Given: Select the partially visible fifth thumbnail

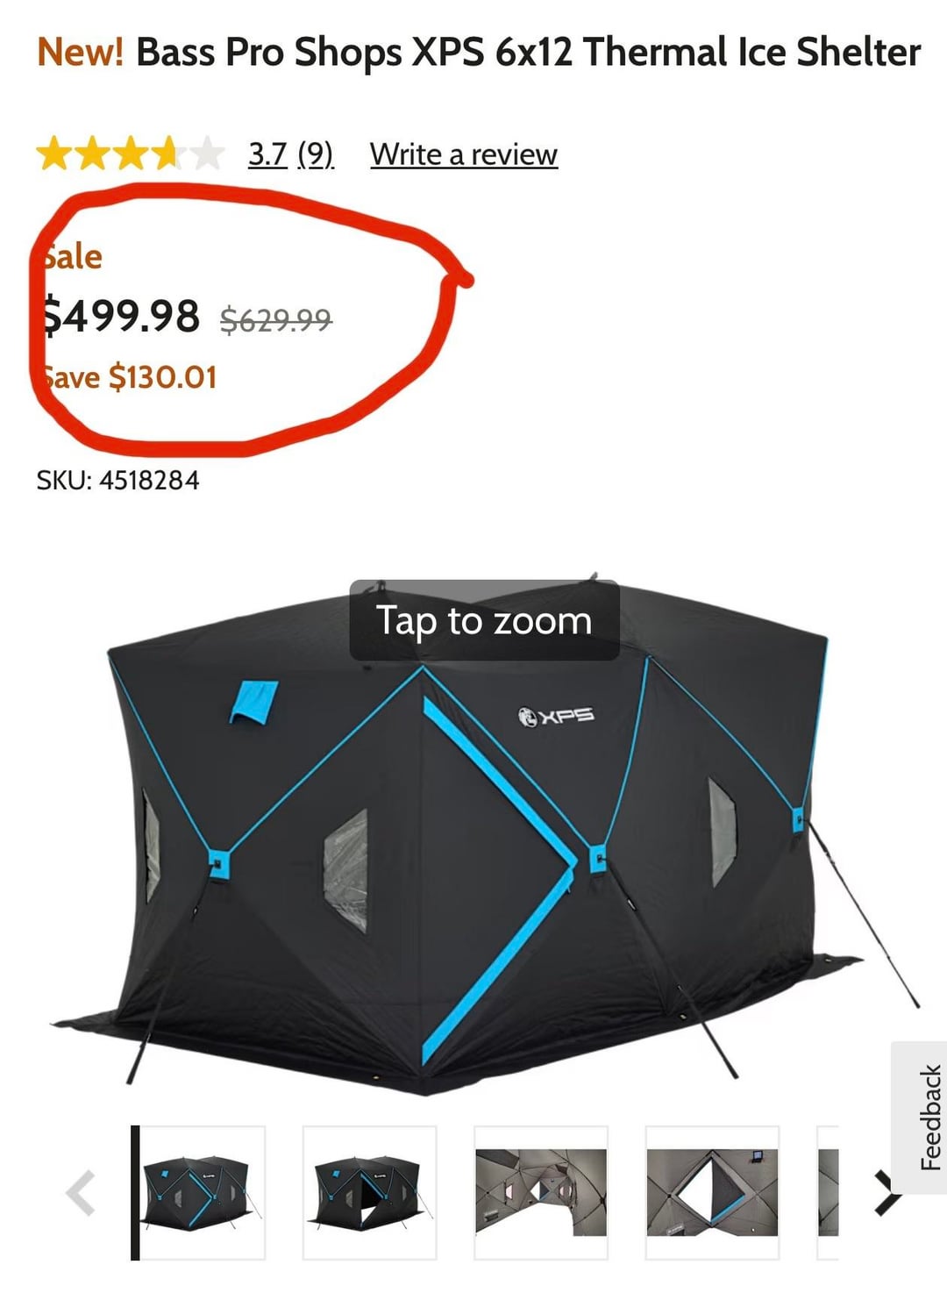Looking at the screenshot, I should tap(828, 1193).
